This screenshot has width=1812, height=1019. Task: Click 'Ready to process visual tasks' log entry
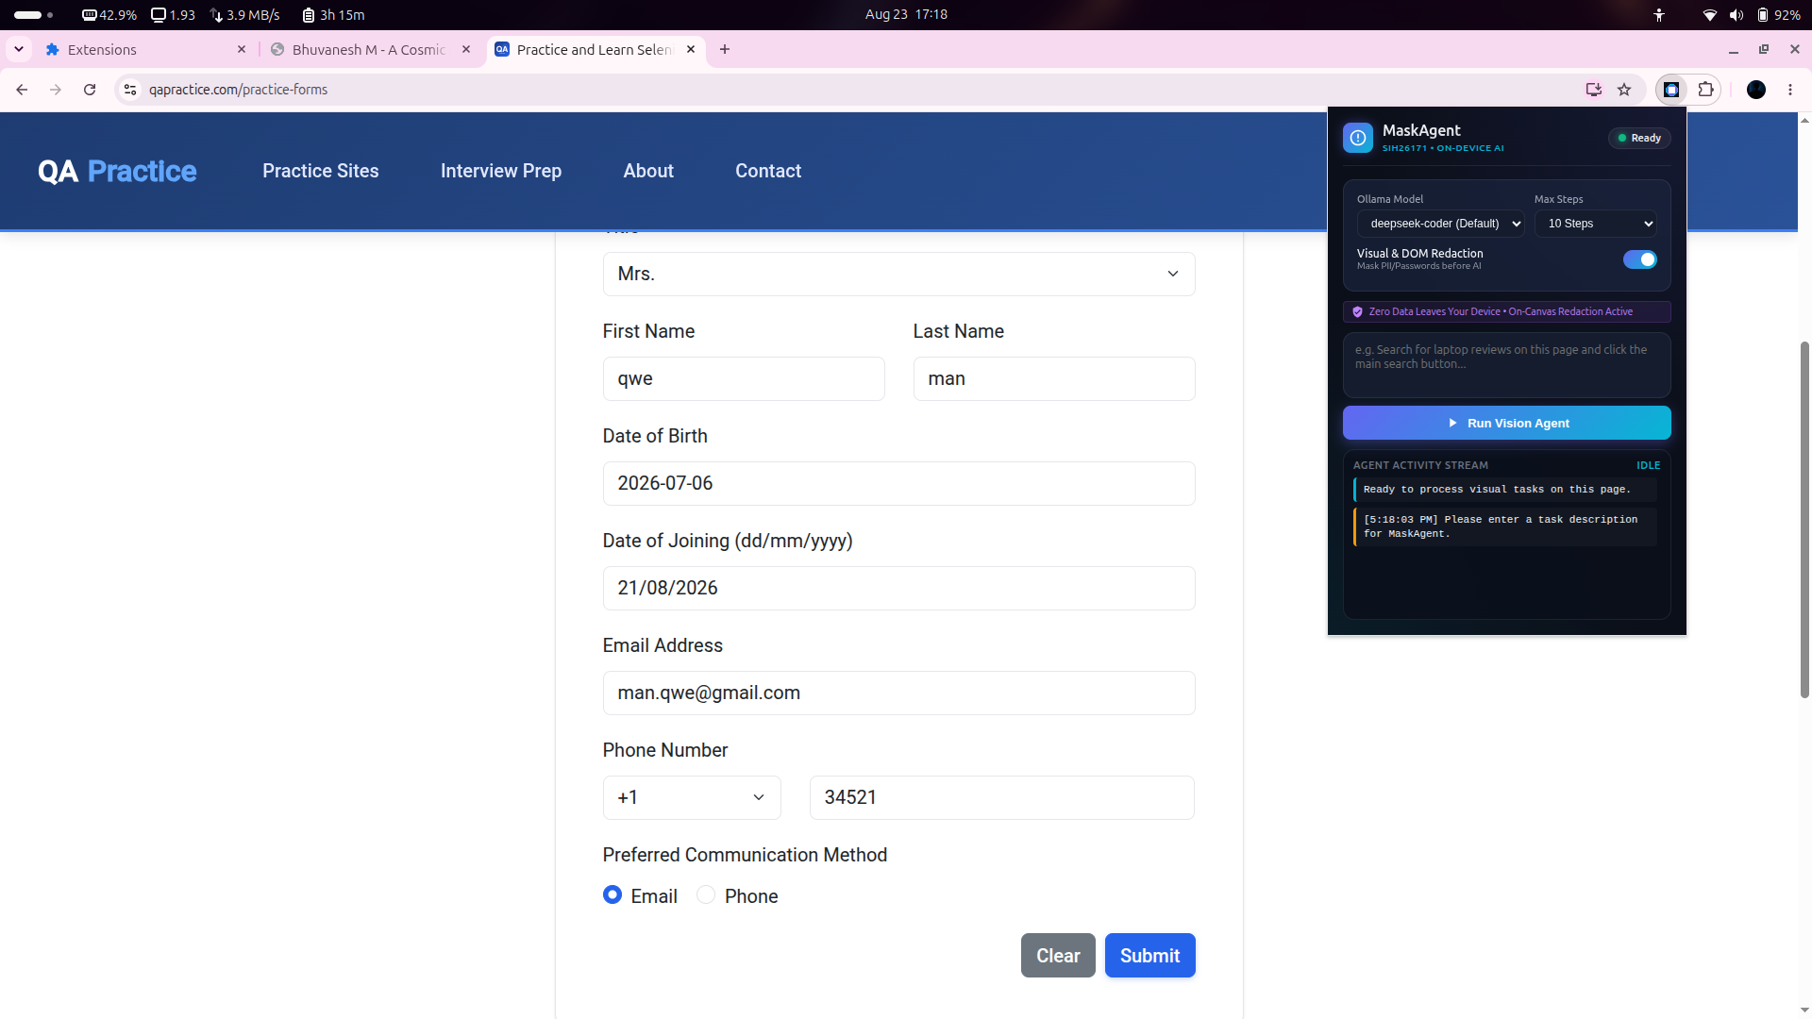(x=1505, y=489)
